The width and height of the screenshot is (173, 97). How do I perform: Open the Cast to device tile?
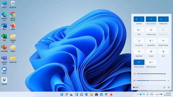click(x=163, y=51)
